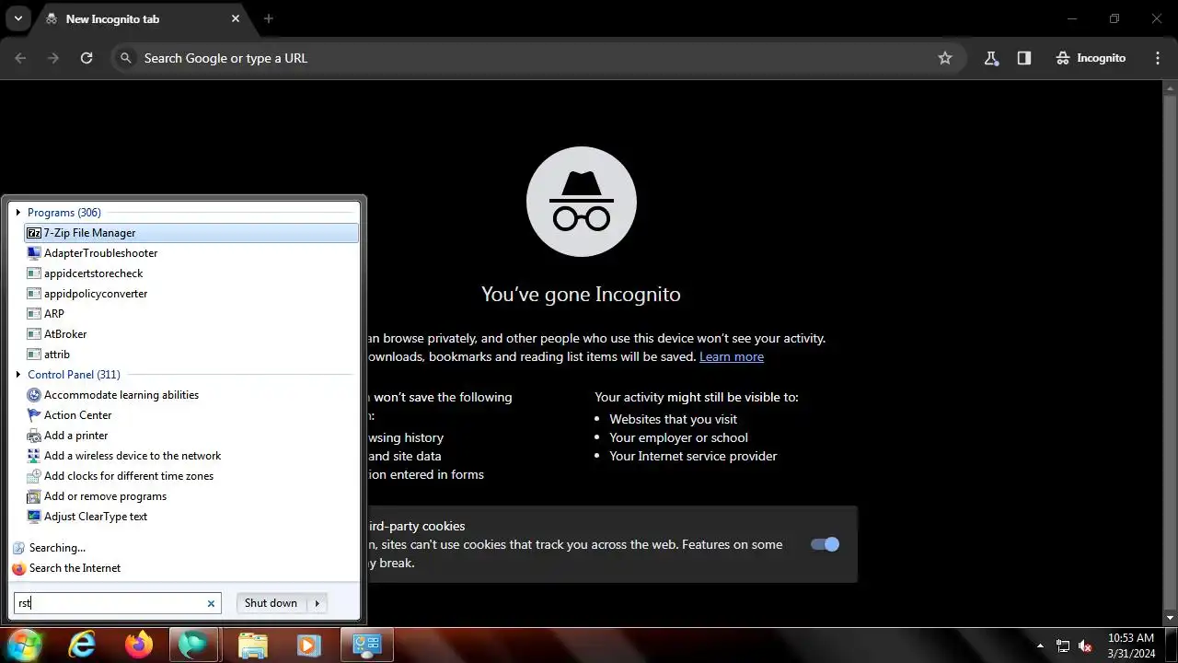Open the attrib result
Screen dimensions: 1178x663
(191, 355)
